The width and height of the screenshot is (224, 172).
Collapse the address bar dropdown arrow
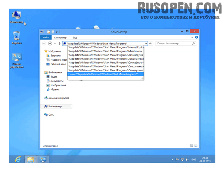pos(146,44)
